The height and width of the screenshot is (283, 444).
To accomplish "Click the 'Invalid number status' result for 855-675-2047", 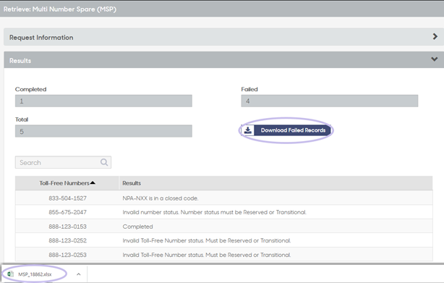I will pos(214,212).
